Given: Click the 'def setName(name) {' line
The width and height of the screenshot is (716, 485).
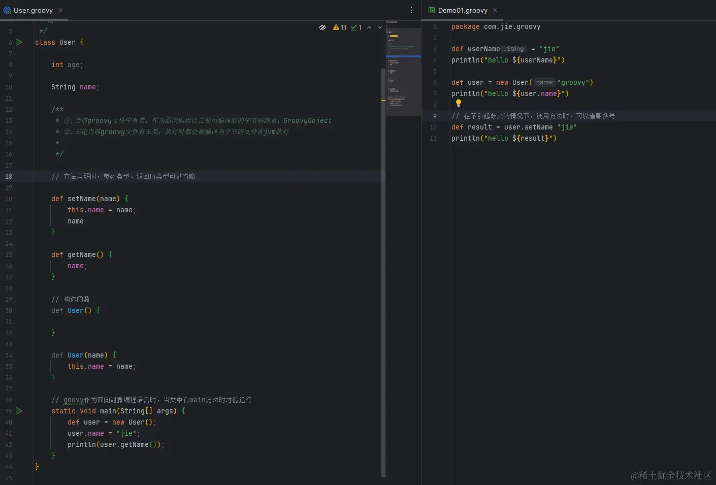Looking at the screenshot, I should pos(90,199).
